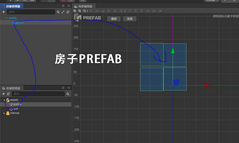Screen dimensions: 239x143
Task: Reset scene editor zoom level
Action: click(85, 11)
